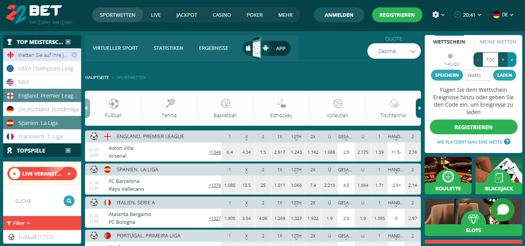The image size is (525, 246).
Task: Open the Casino menu
Action: point(222,15)
